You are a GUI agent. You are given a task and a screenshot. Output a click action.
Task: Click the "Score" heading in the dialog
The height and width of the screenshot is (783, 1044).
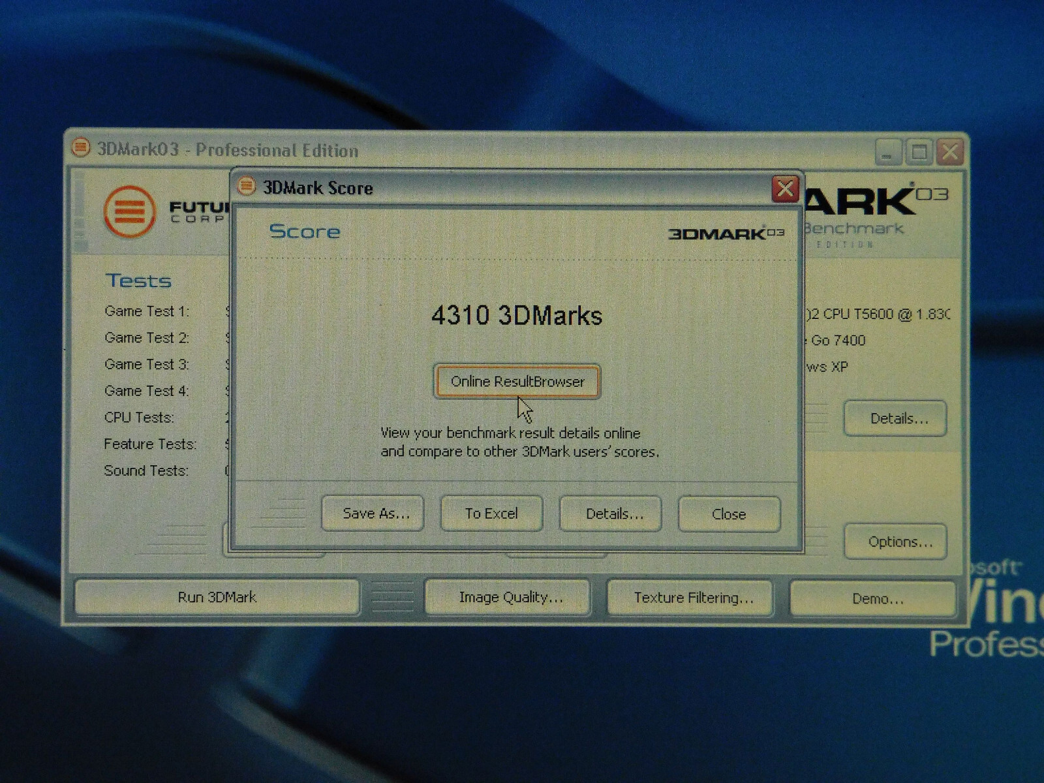click(x=305, y=232)
